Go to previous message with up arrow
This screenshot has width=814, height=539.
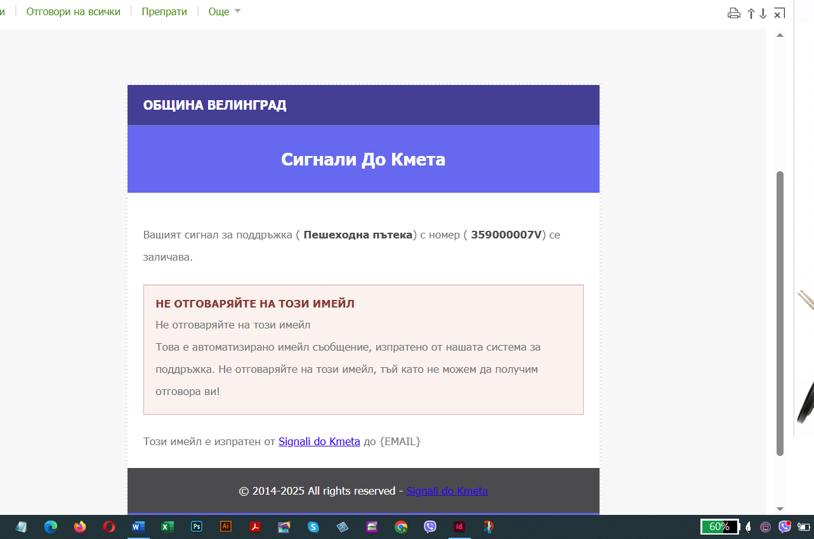[751, 13]
